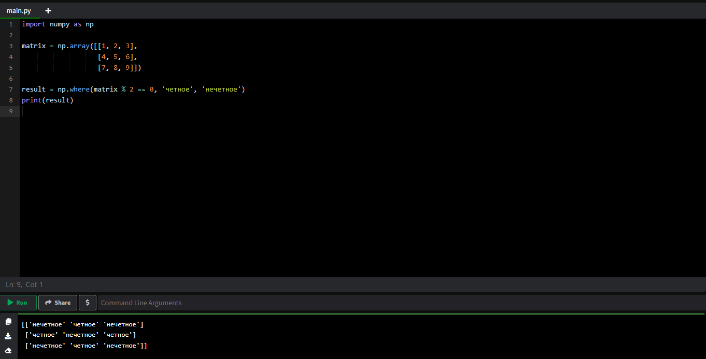Focus the Command Line Arguments field
The image size is (706, 359).
pos(402,303)
